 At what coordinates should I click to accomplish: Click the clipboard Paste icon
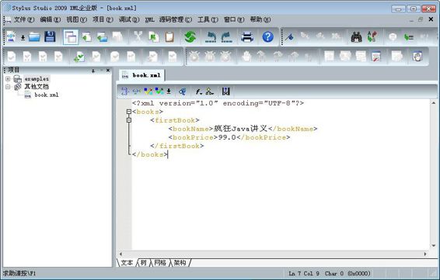(x=169, y=37)
